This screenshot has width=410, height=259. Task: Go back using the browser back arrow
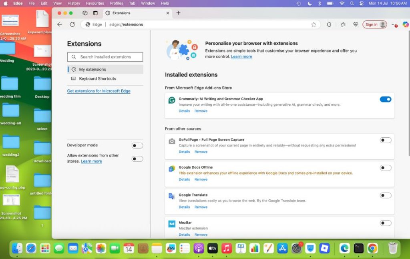coord(60,24)
